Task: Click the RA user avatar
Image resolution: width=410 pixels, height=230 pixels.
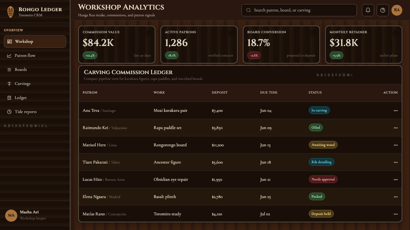Action: pos(397,10)
